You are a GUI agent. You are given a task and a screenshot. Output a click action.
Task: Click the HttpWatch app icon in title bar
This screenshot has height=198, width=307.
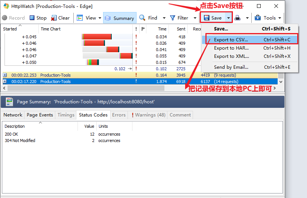coord(6,6)
